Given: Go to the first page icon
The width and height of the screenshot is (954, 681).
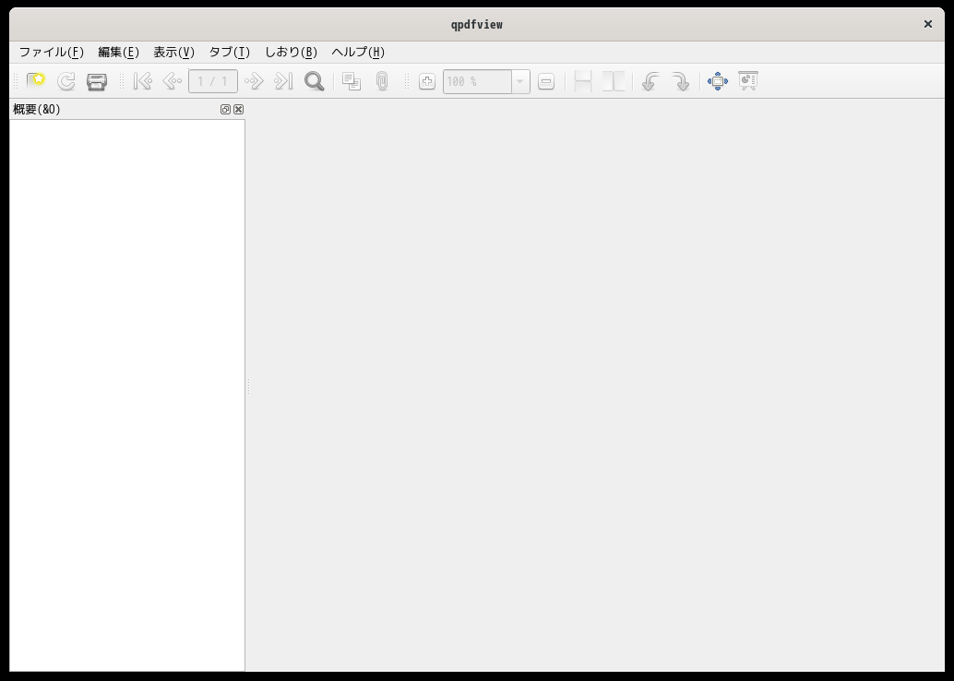Looking at the screenshot, I should (x=142, y=81).
